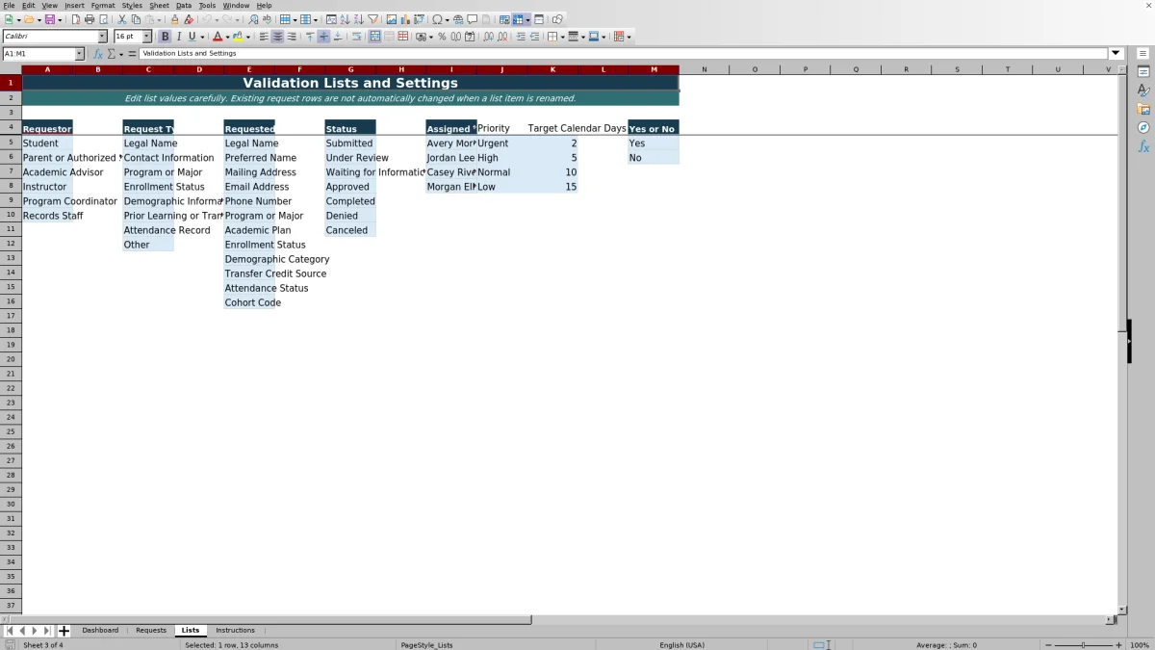Viewport: 1155px width, 650px height.
Task: Open the sidebar Functions fx icon
Action: coord(1143,146)
